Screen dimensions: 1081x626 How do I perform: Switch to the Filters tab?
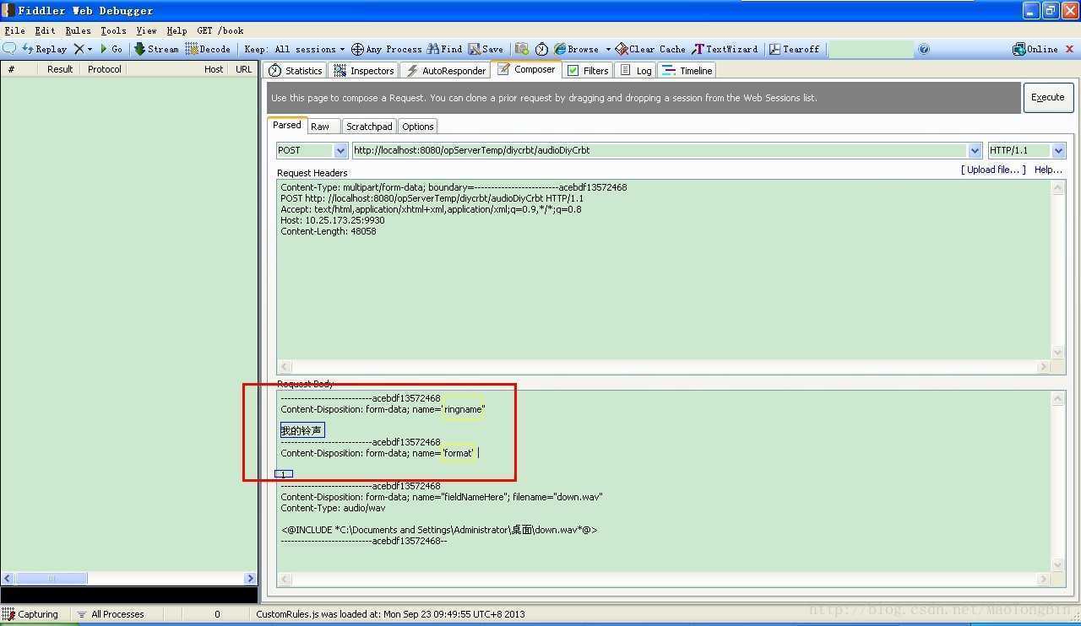pyautogui.click(x=588, y=71)
